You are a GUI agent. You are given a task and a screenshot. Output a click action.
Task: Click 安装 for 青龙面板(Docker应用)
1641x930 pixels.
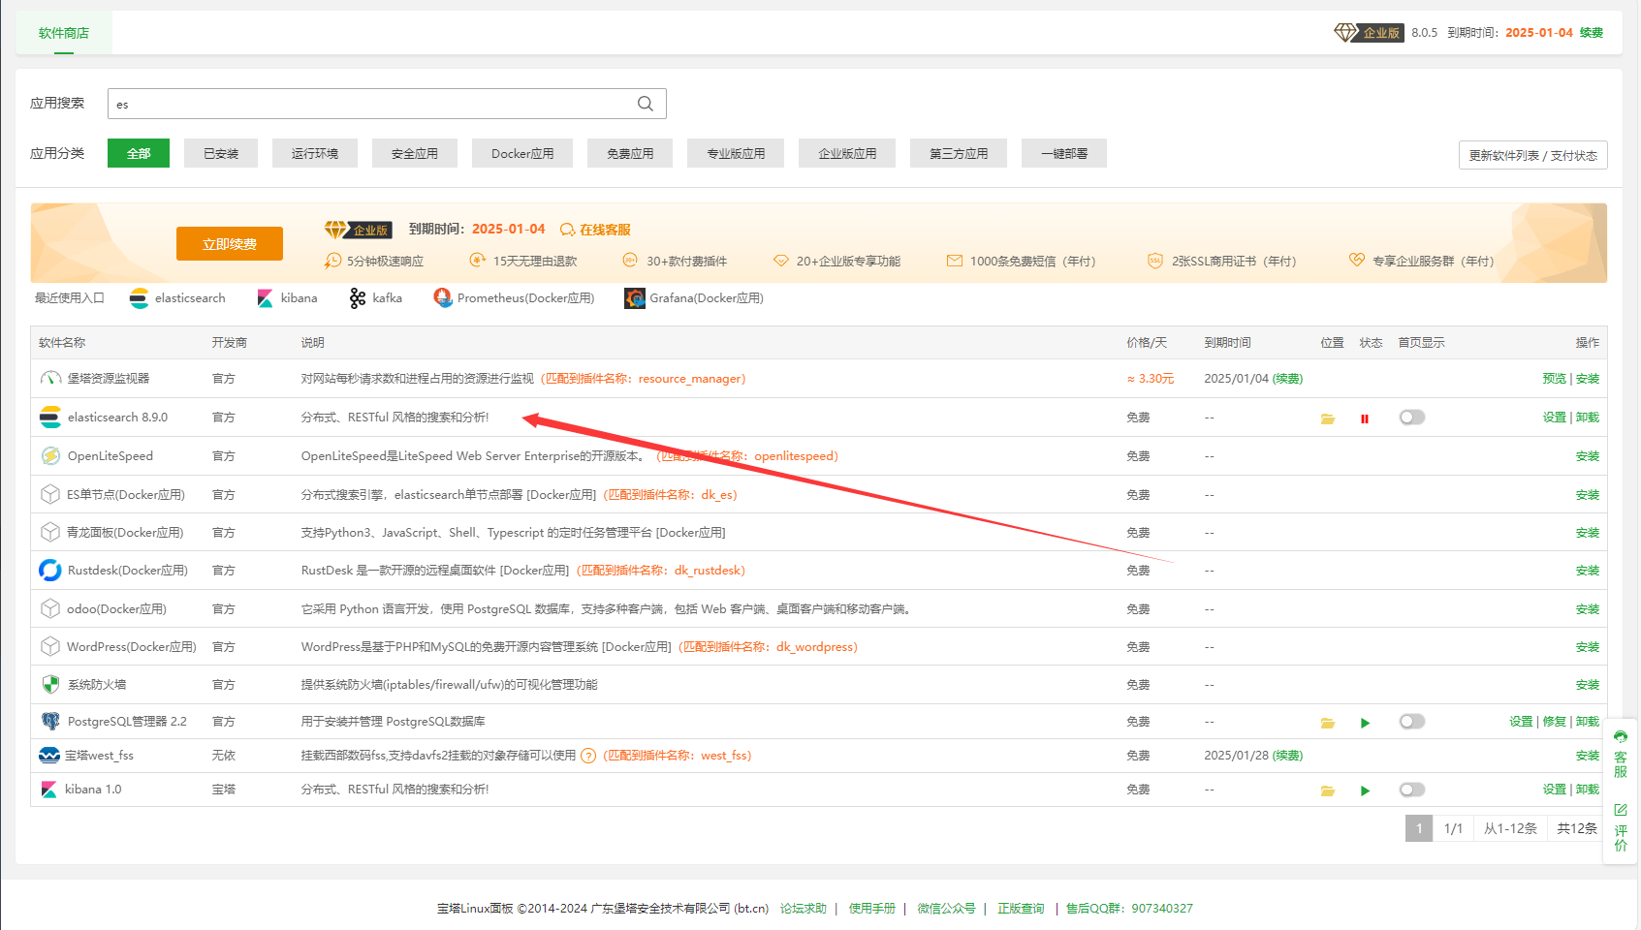point(1588,533)
